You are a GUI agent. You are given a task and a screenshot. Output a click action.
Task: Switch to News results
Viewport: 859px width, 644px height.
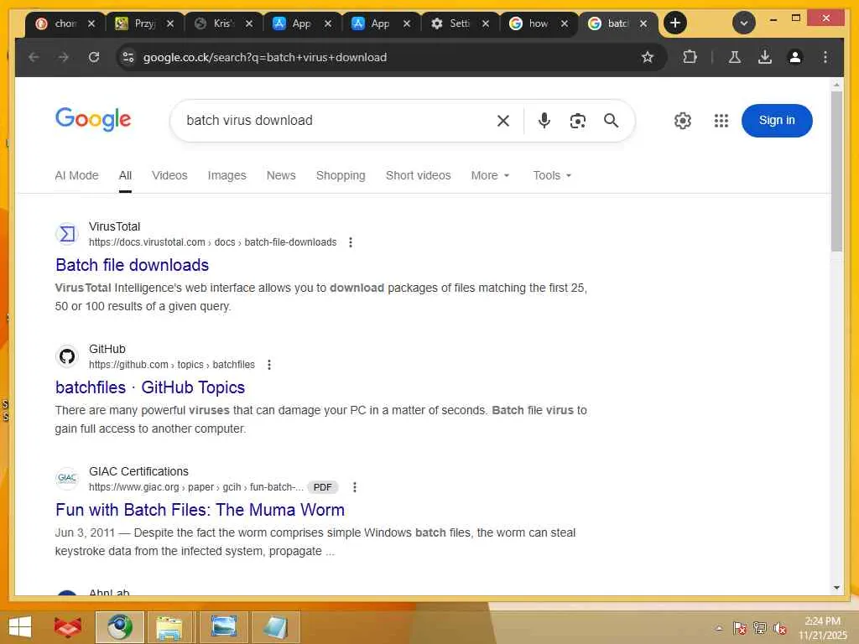pyautogui.click(x=281, y=175)
